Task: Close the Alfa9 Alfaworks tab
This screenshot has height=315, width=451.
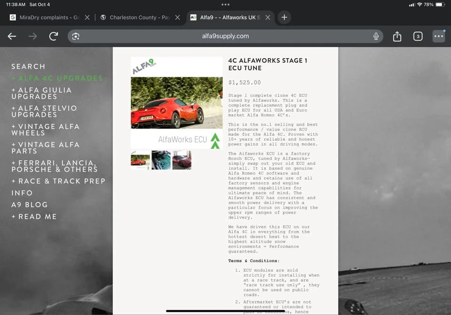Action: coord(268,17)
